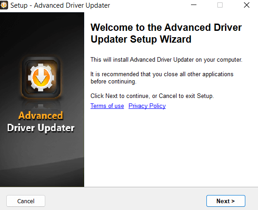Click the 'Setup - Advanced Driver Updater' window title
This screenshot has height=210, width=258.
[x=60, y=5]
